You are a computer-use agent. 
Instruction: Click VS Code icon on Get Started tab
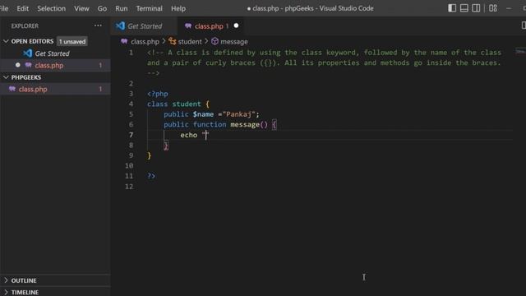pos(120,25)
